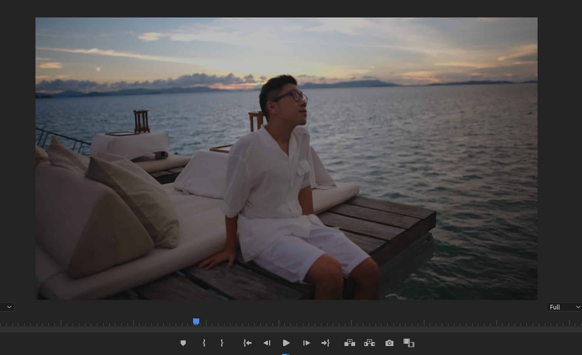Export frame with the camera icon
Image resolution: width=582 pixels, height=355 pixels.
click(x=390, y=343)
